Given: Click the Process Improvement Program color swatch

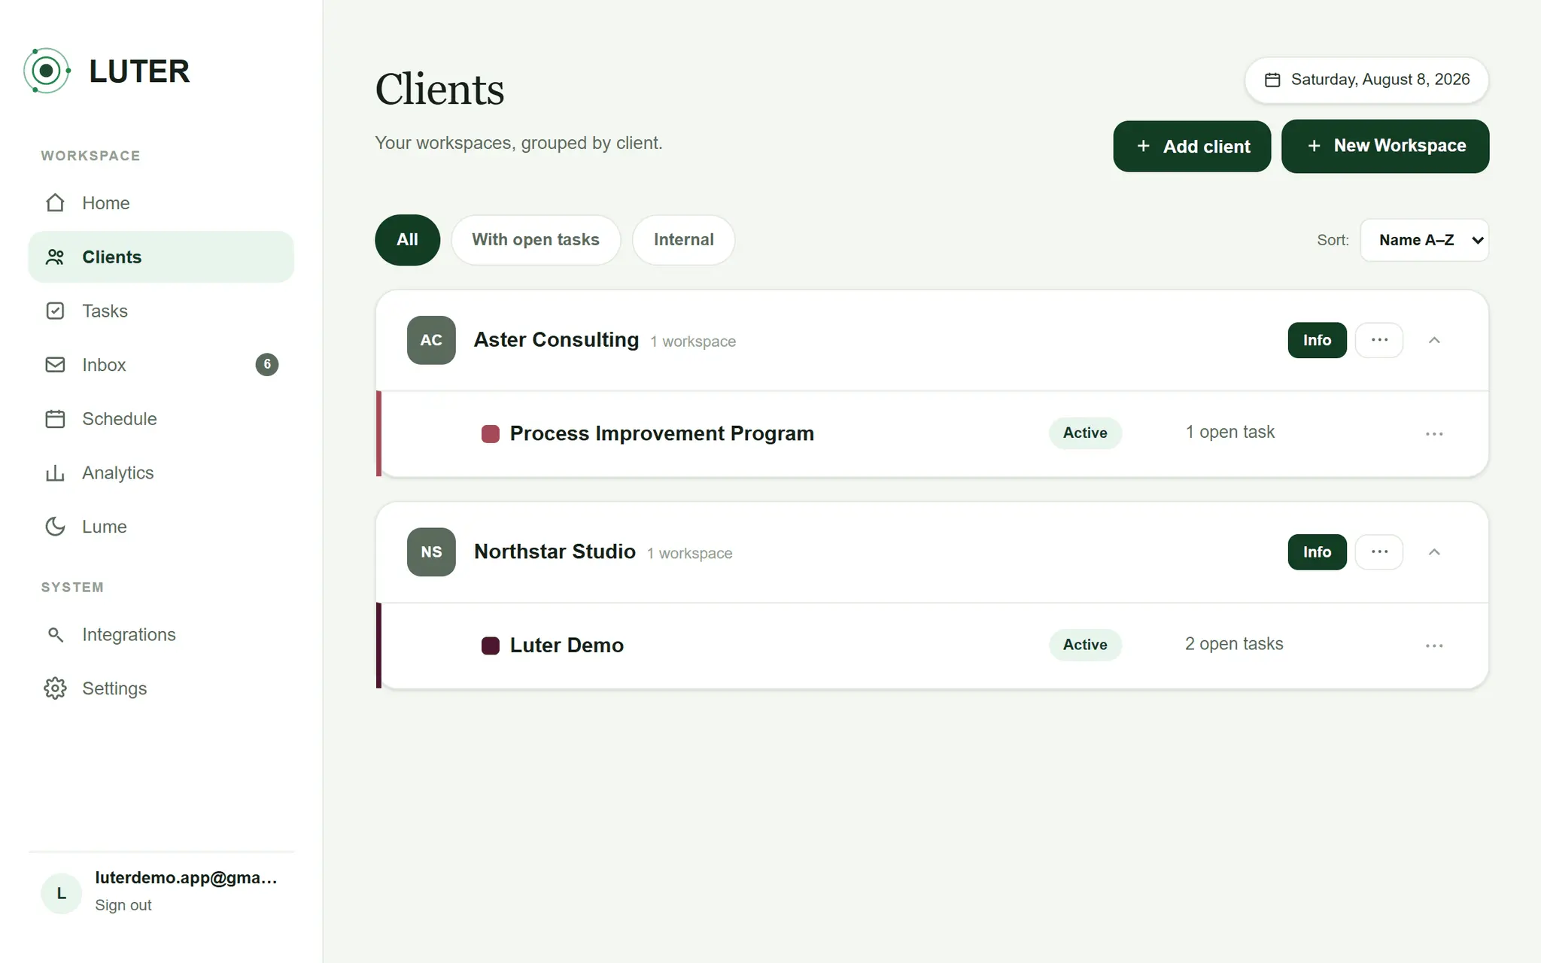Looking at the screenshot, I should pos(491,434).
